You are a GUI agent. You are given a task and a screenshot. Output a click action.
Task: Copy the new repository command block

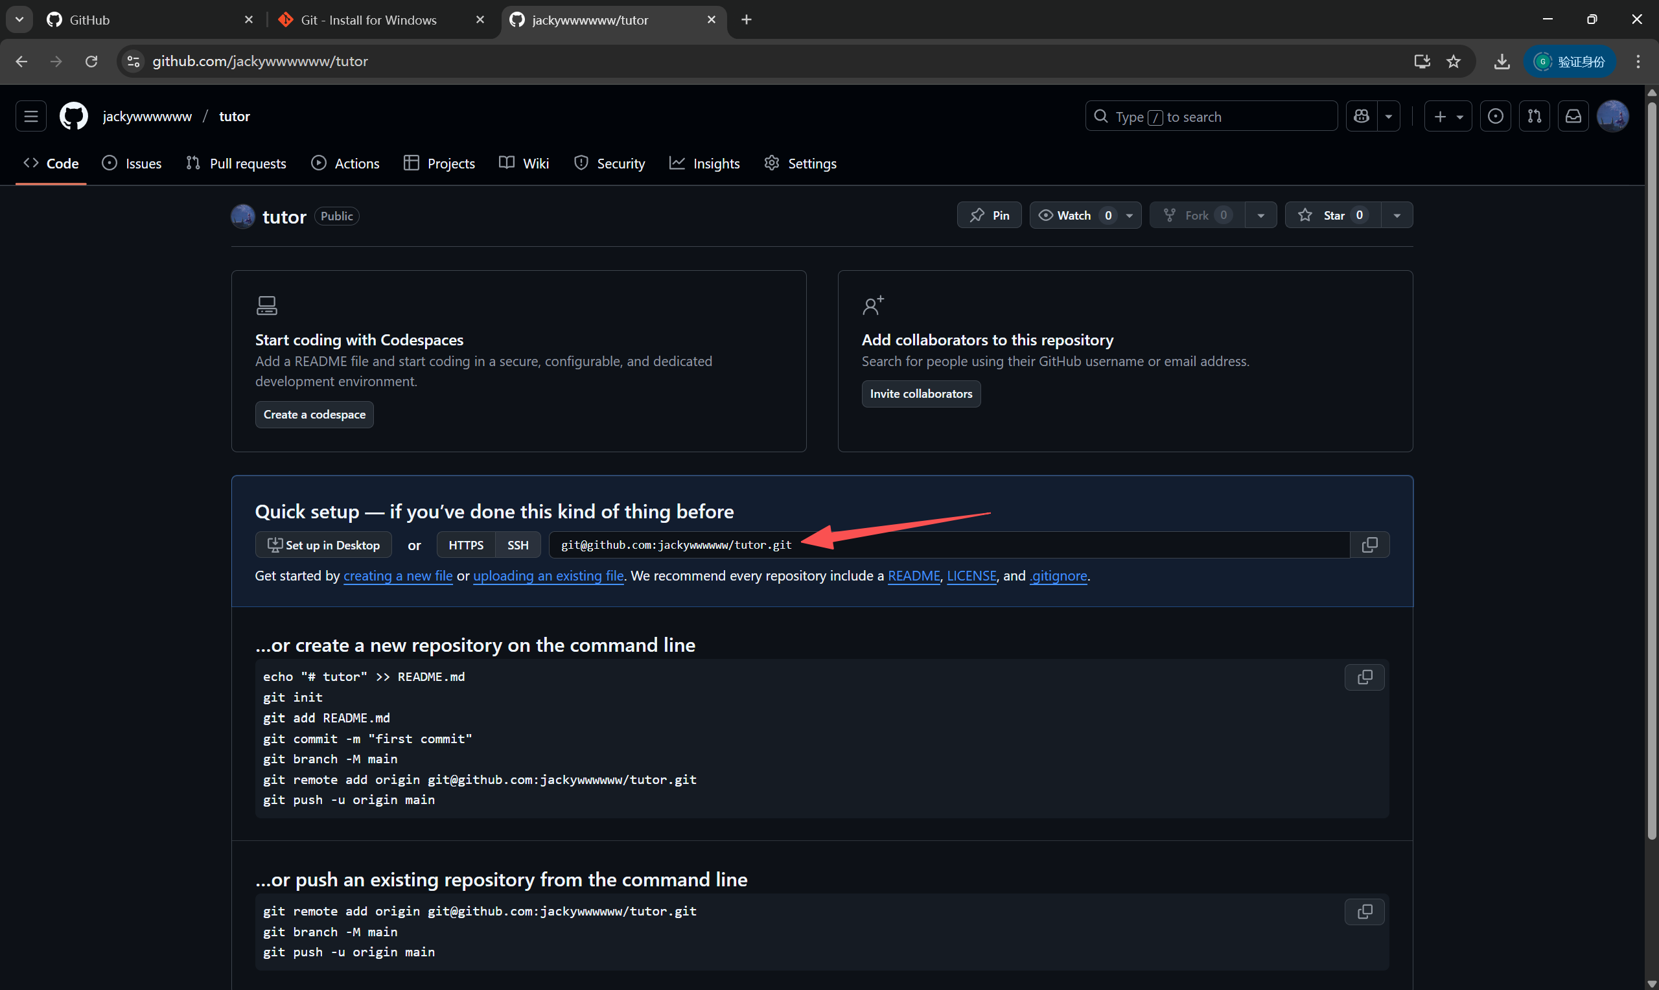pos(1364,677)
